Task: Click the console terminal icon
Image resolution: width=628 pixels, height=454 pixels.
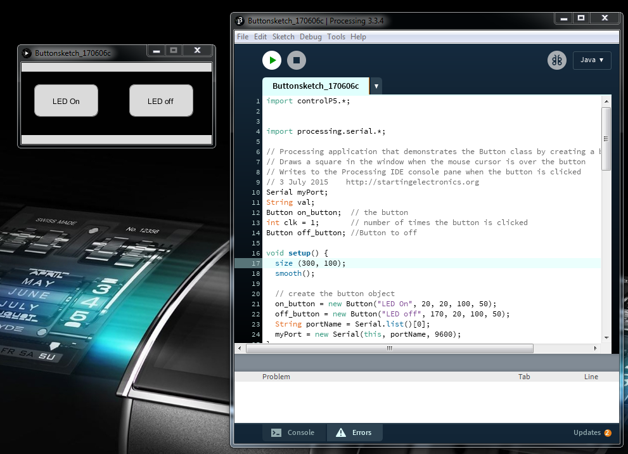Action: point(276,433)
